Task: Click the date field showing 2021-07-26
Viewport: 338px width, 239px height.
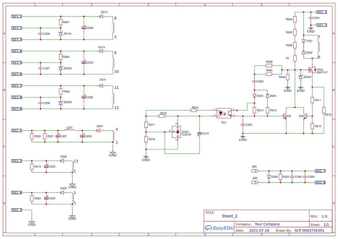Action: coord(259,230)
